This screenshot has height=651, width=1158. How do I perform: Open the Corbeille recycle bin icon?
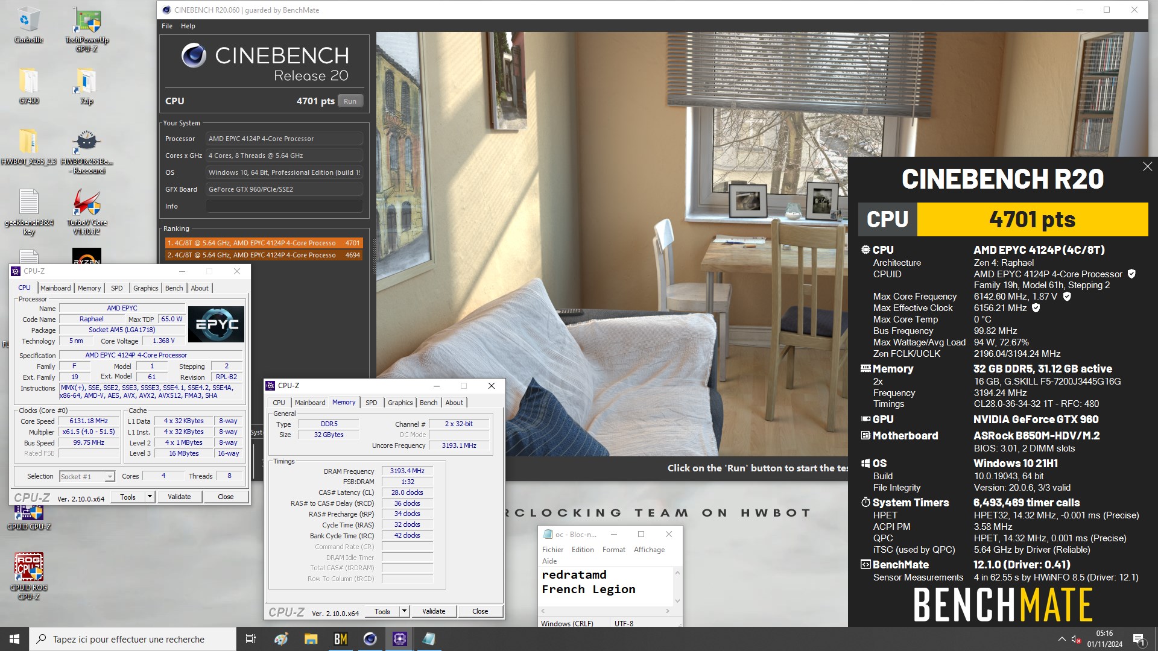28,25
